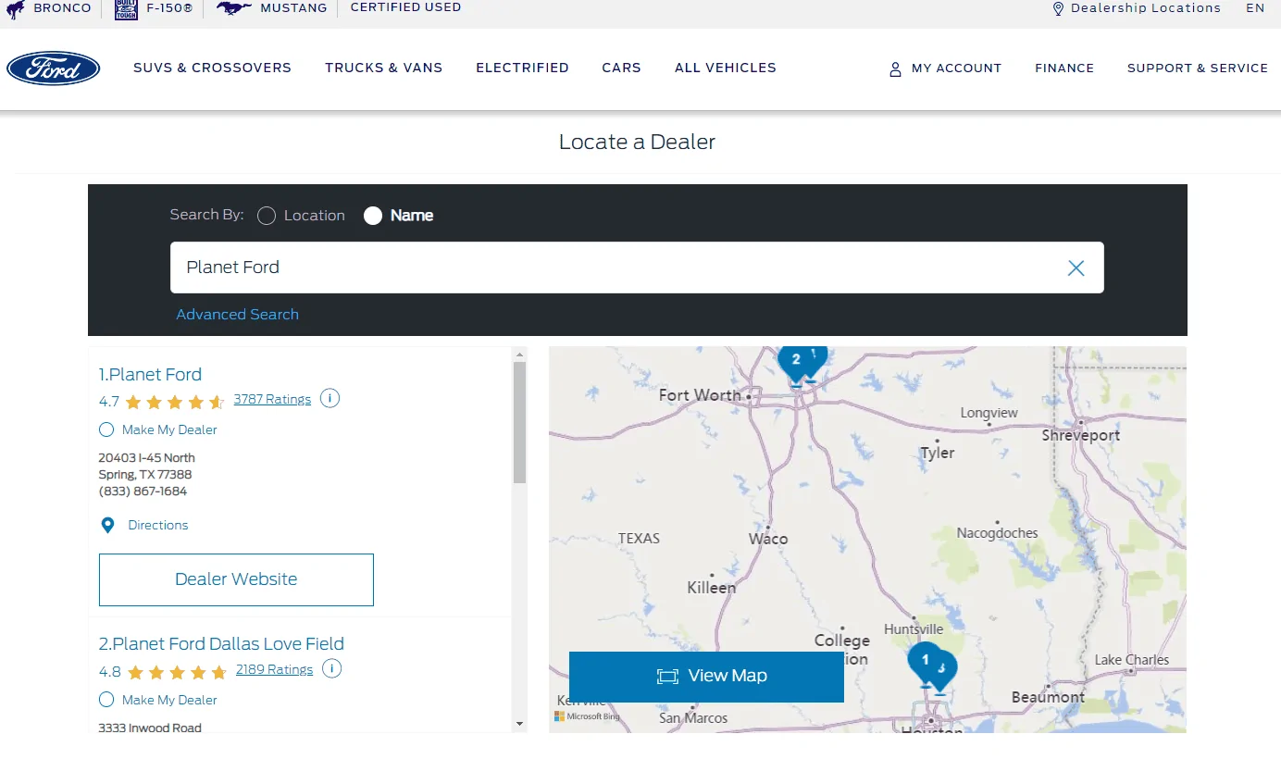Select the Name search radio button

[373, 216]
